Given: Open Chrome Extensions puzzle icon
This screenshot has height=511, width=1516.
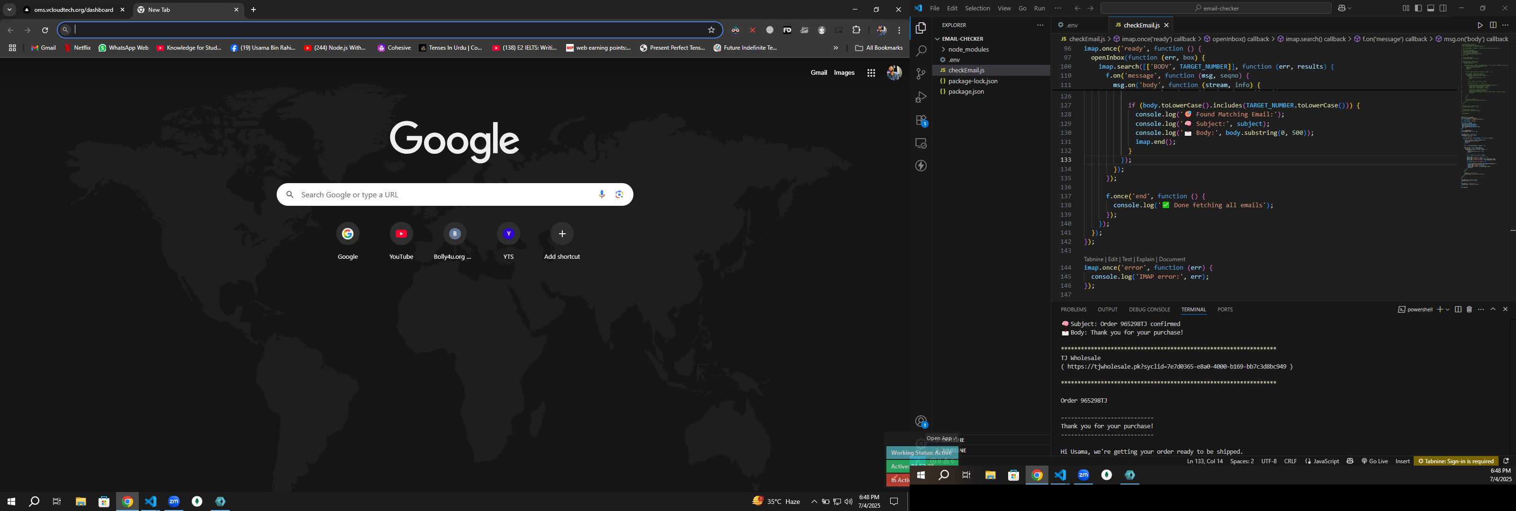Looking at the screenshot, I should [x=856, y=30].
